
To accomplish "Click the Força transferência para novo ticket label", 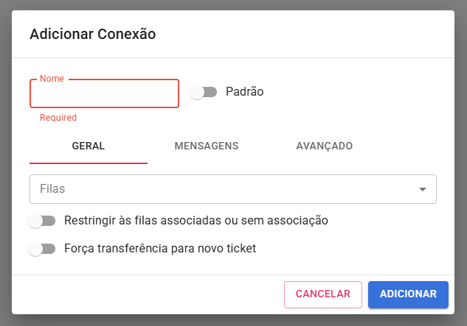I will tap(160, 248).
